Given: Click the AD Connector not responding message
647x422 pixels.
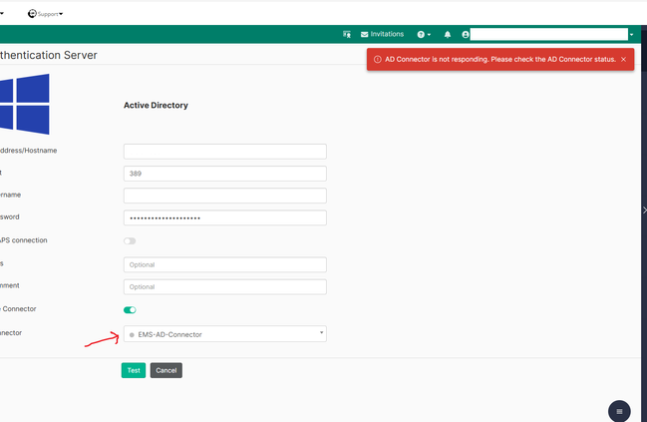Looking at the screenshot, I should coord(500,60).
